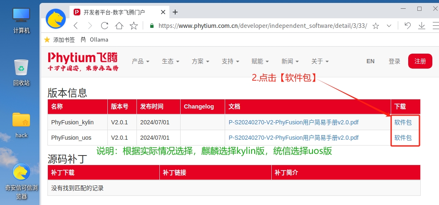Click the undo closed tab icon
Viewport: 439px width, 205px height.
(408, 26)
